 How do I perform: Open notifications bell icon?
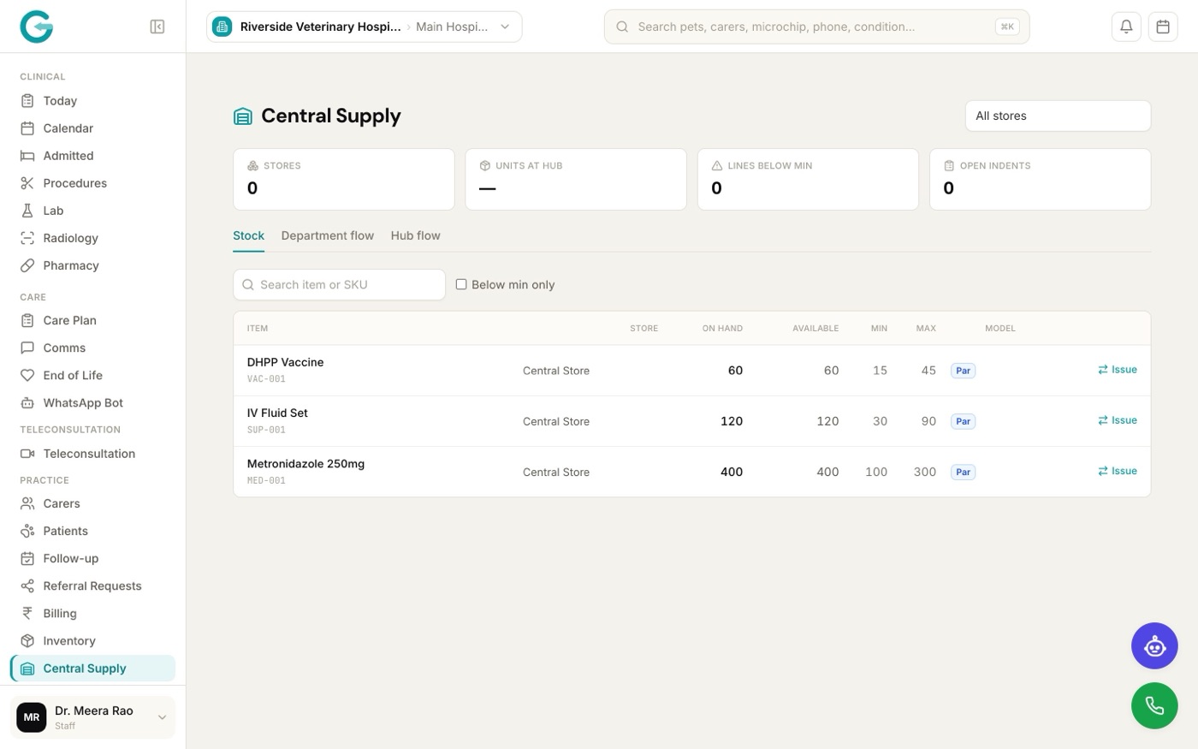(1126, 27)
